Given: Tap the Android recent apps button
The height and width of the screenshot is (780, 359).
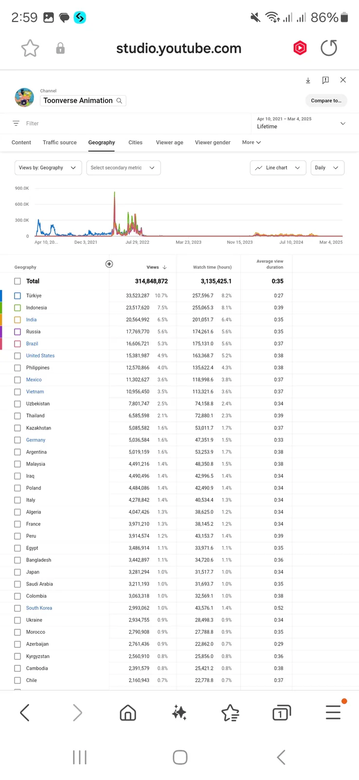Looking at the screenshot, I should (x=80, y=757).
